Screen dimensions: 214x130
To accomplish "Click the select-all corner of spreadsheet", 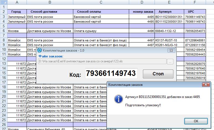I will [x=4, y=2].
